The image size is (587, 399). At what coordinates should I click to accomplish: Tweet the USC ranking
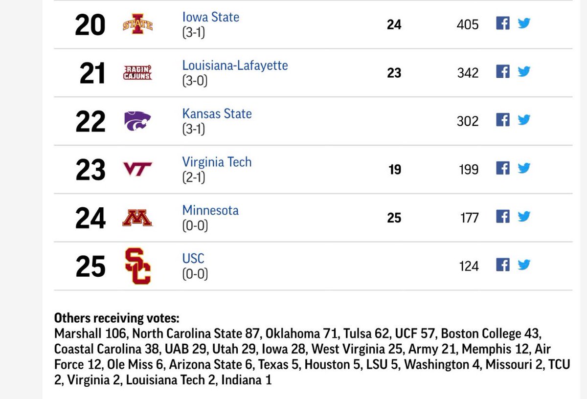(x=524, y=265)
